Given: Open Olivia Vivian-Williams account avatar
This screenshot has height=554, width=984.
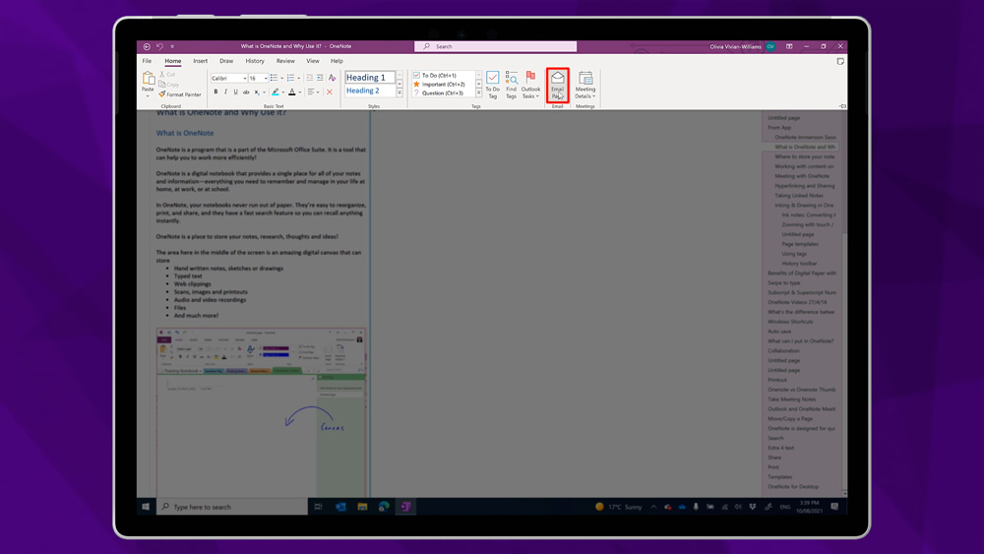Looking at the screenshot, I should 770,46.
